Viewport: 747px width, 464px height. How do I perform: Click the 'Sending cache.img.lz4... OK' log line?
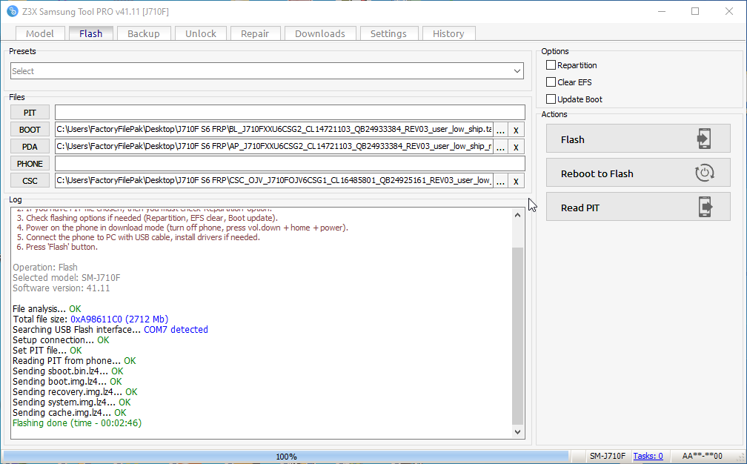pyautogui.click(x=70, y=413)
